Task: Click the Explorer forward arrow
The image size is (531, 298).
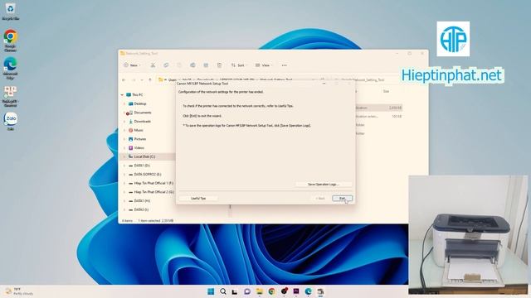Action: point(134,80)
